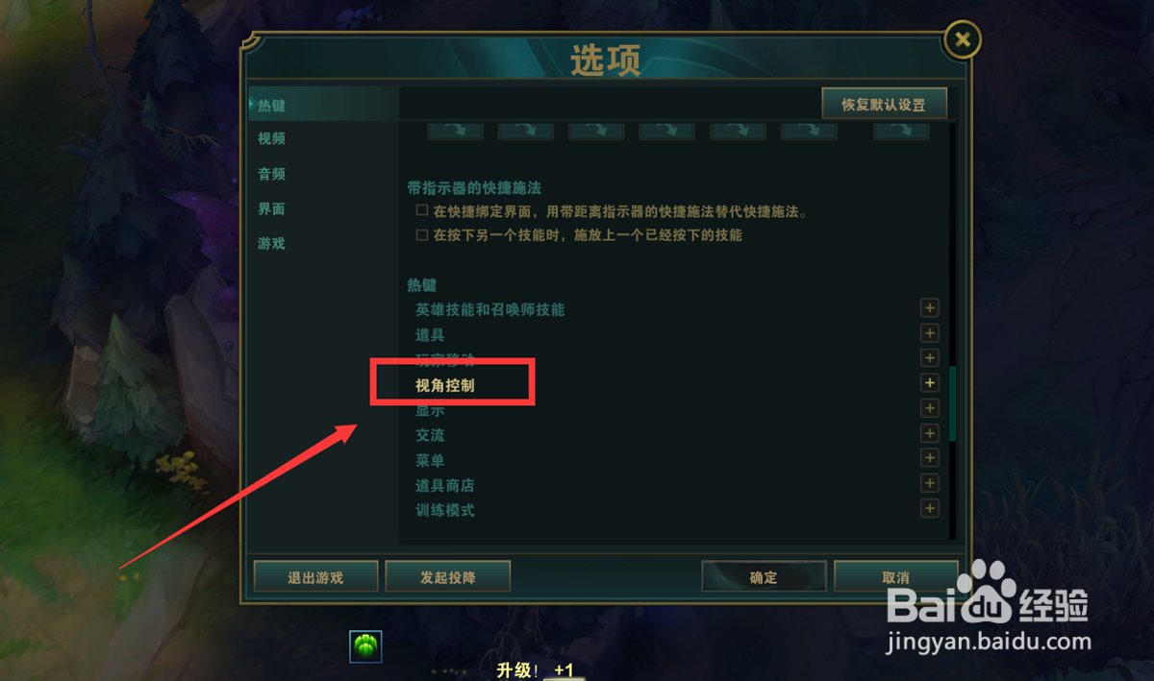Enable 用带距离指示器的快捷施法替代快捷施法 checkbox
Screen dimensions: 1154x681
421,210
